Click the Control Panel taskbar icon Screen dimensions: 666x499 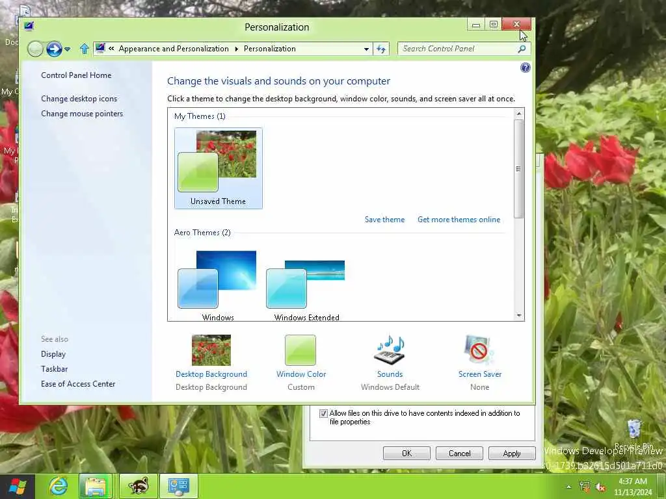(179, 486)
